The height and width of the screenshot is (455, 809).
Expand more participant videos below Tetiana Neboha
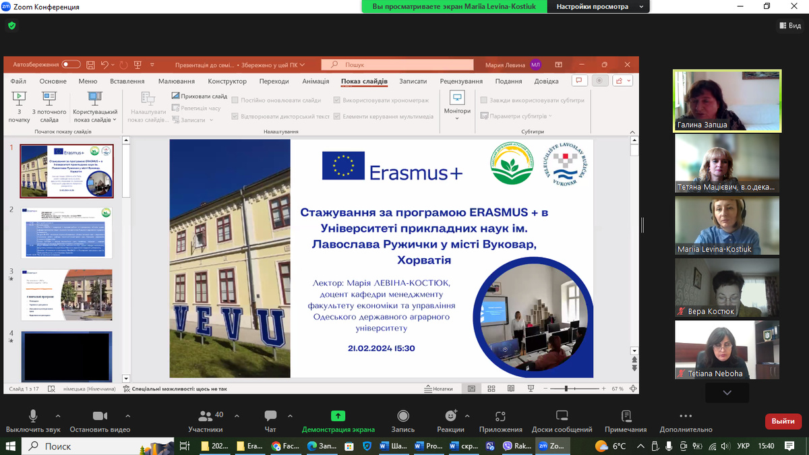[727, 392]
